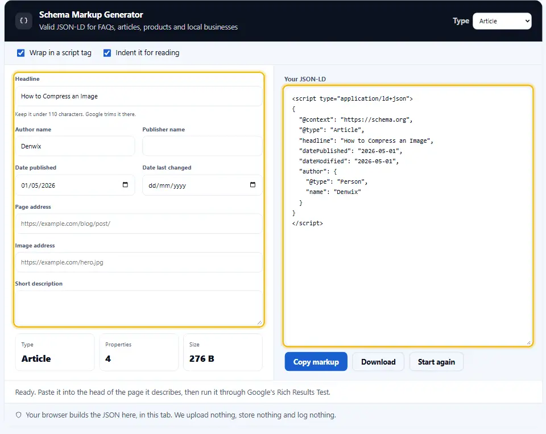Click into the Author name field
This screenshot has height=434, width=546.
point(75,146)
